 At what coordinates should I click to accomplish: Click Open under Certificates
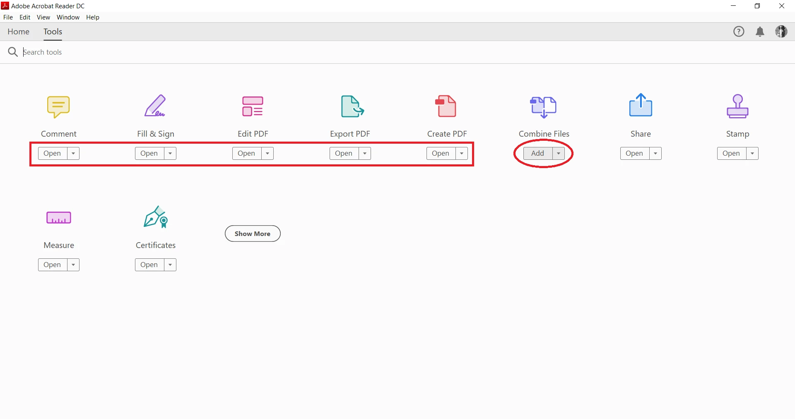tap(149, 265)
